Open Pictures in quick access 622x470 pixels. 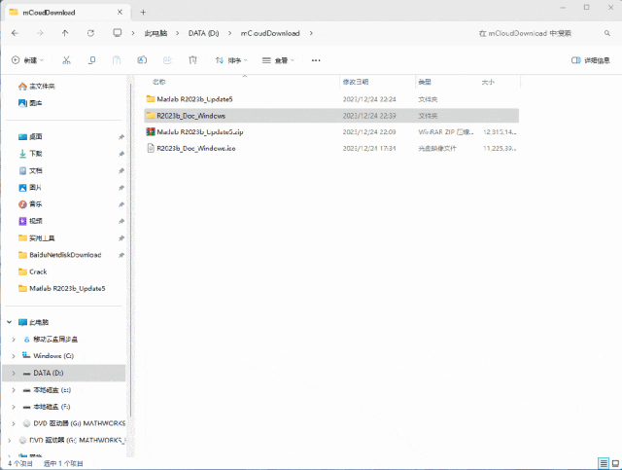(30, 188)
